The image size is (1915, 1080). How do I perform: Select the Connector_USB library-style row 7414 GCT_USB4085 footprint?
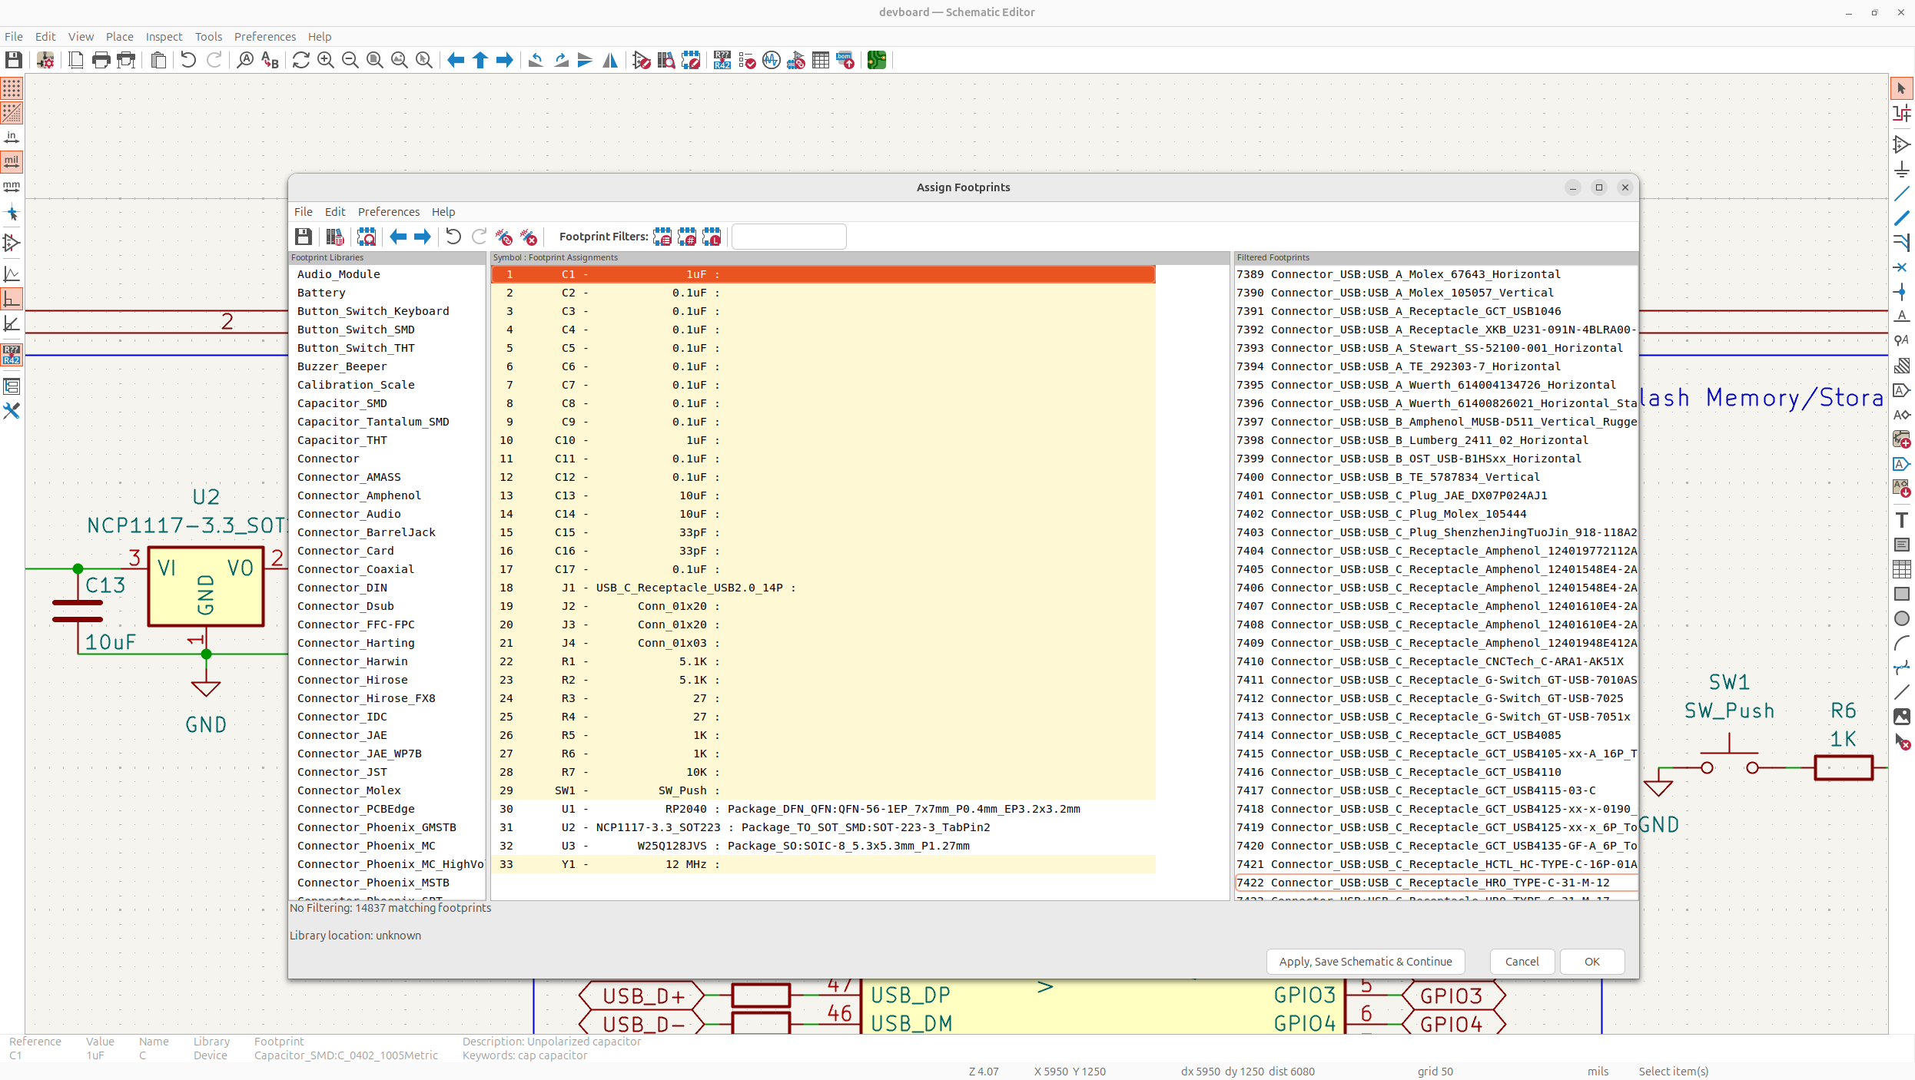tap(1414, 735)
